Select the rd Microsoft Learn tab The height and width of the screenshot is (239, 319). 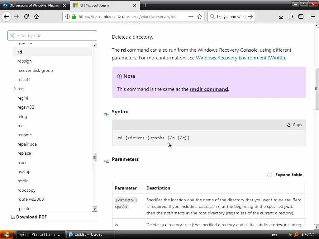[105, 5]
